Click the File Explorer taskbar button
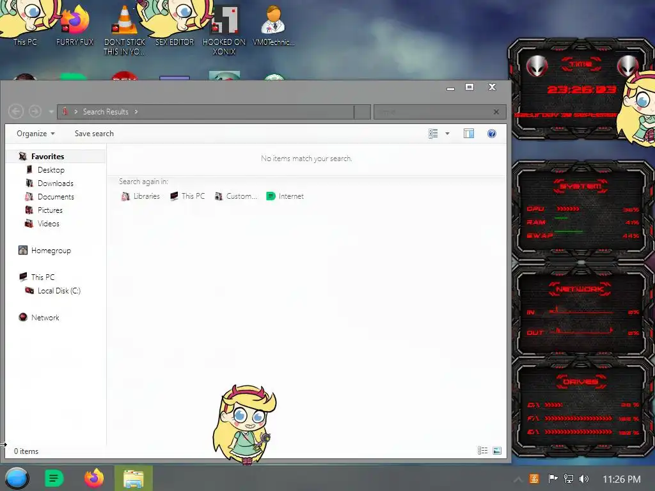Screen dimensions: 655x491 (x=134, y=478)
